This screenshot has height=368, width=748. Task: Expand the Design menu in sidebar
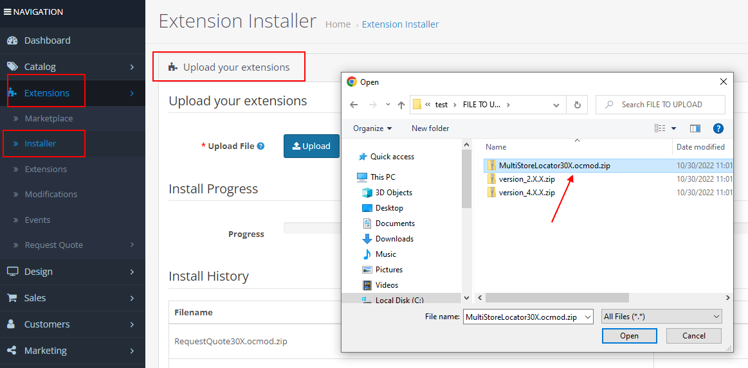(x=72, y=272)
